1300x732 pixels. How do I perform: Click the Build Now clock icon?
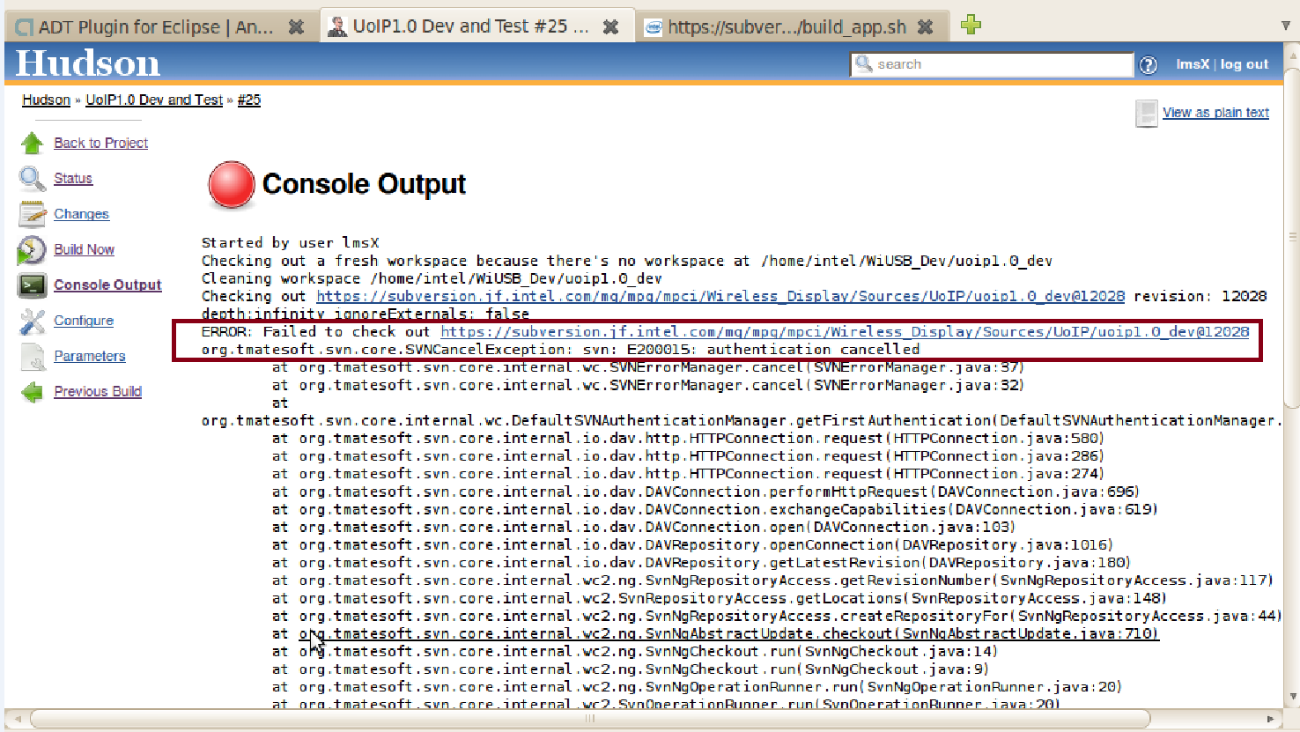[32, 250]
